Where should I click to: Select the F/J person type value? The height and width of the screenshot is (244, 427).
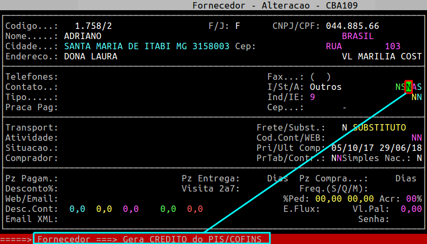coord(238,26)
